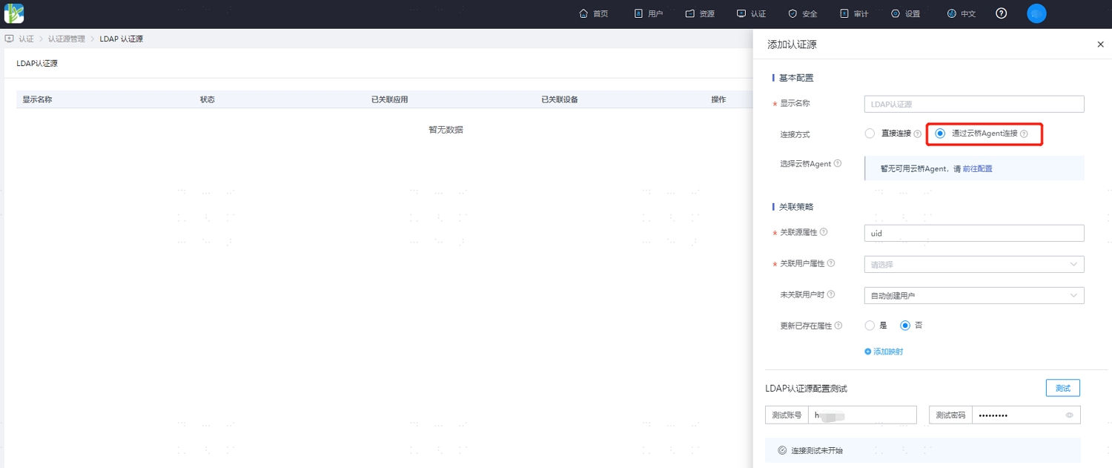This screenshot has width=1112, height=468.
Task: Select 否 for 更新已存在属性
Action: (905, 325)
